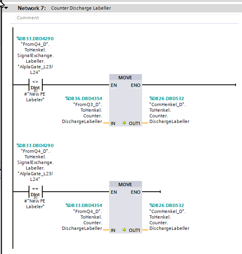Screen dimensions: 242x254
Task: Select the upper MOVE box header
Action: click(126, 78)
